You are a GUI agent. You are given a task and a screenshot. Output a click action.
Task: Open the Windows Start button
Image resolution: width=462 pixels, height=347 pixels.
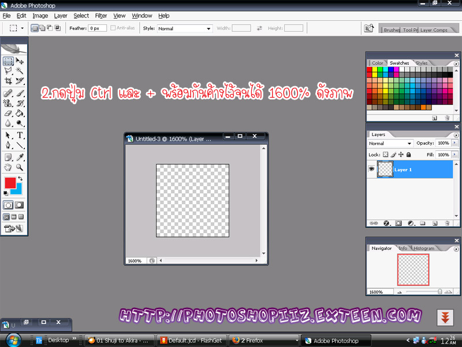coord(13,340)
